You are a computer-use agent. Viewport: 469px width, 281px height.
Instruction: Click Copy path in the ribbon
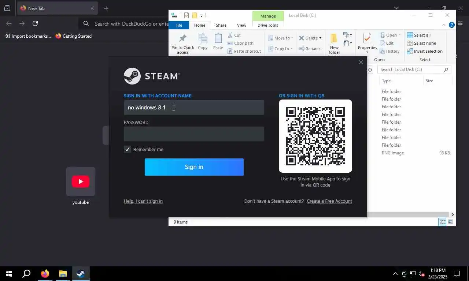[x=240, y=43]
